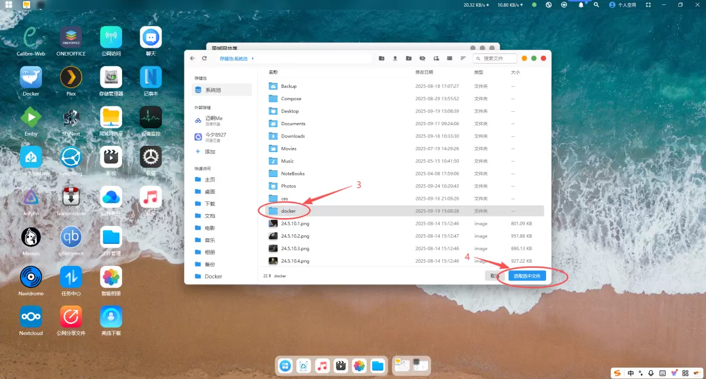
Task: Sort files by 修改日期 column header
Action: pos(423,72)
